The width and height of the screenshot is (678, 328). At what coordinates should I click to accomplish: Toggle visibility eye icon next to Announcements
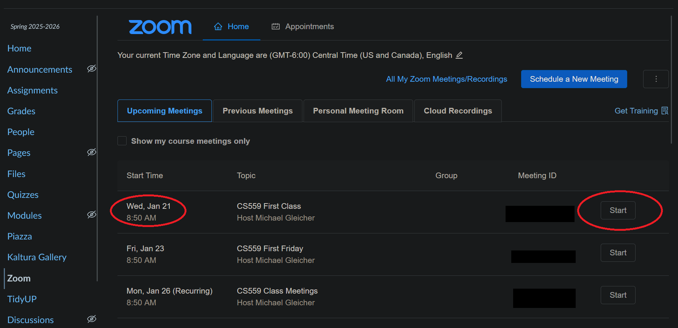click(92, 68)
